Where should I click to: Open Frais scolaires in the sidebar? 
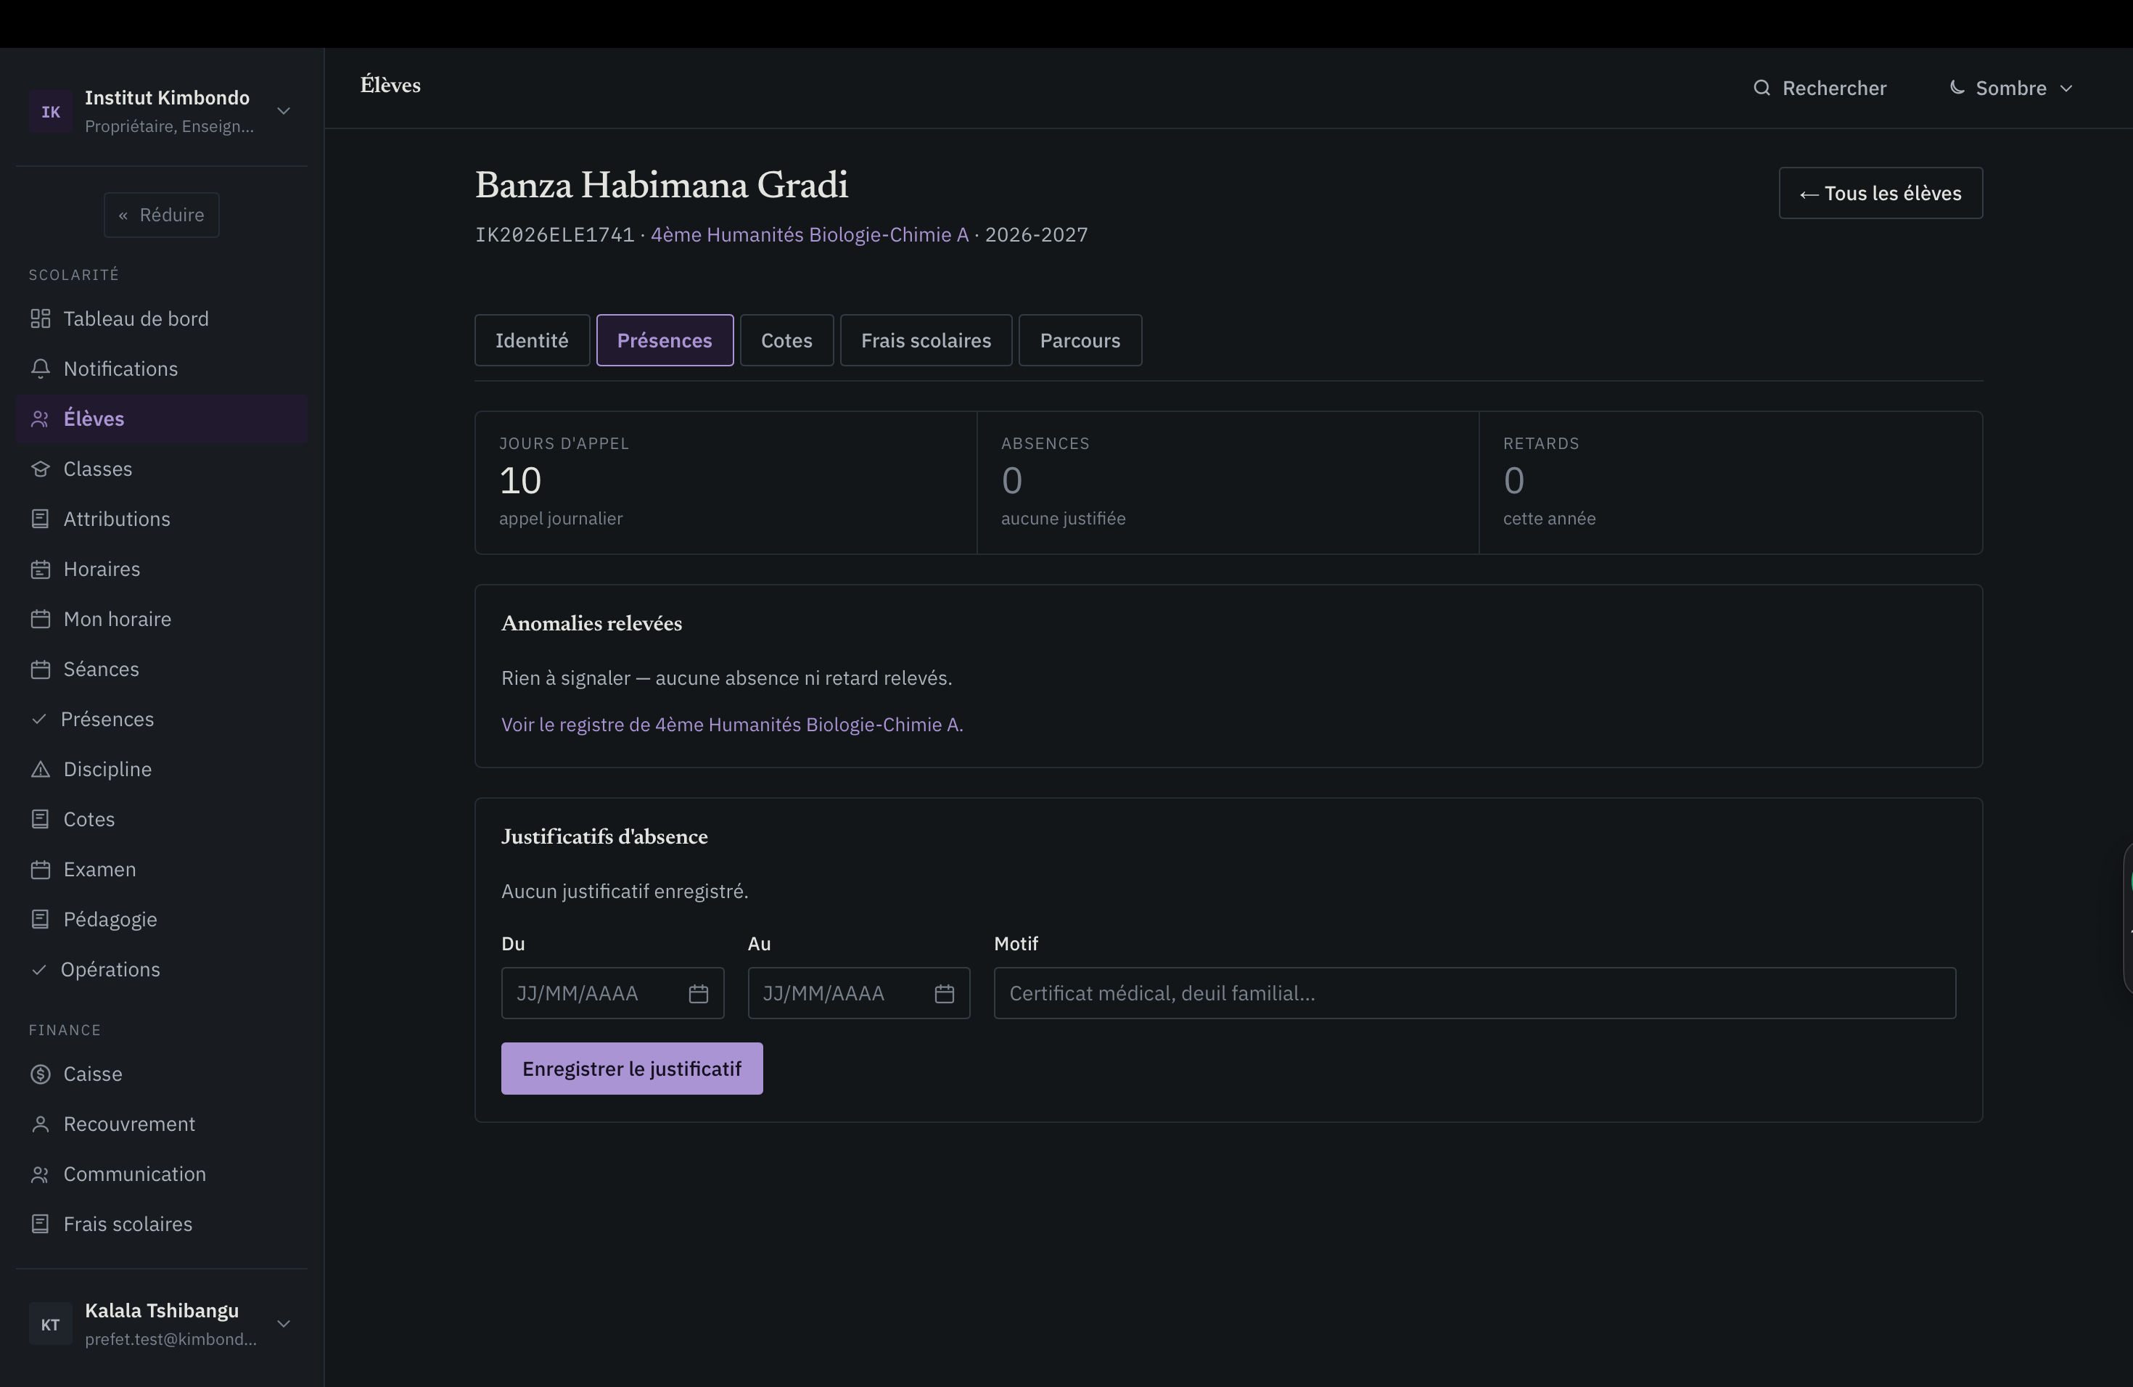tap(161, 1225)
